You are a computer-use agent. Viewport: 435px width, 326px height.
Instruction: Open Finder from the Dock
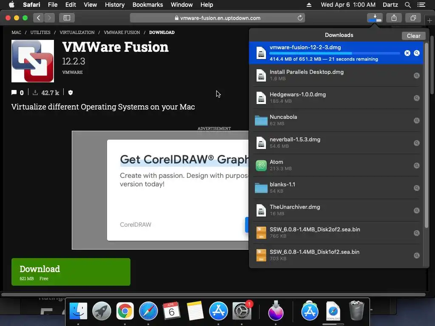[78, 311]
